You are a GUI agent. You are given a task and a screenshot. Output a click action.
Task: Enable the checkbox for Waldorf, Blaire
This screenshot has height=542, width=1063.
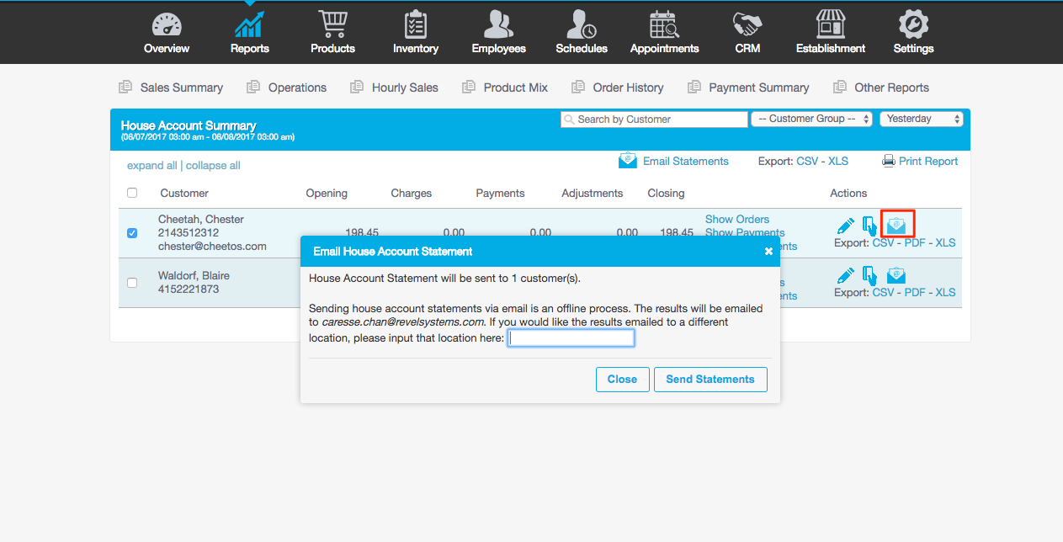[132, 283]
